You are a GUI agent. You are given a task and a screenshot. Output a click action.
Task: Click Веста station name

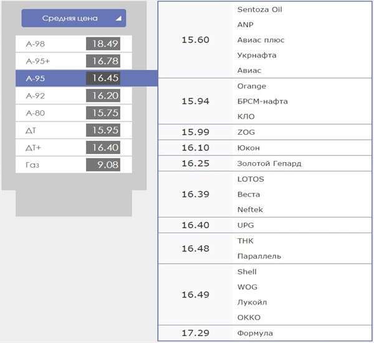click(249, 195)
